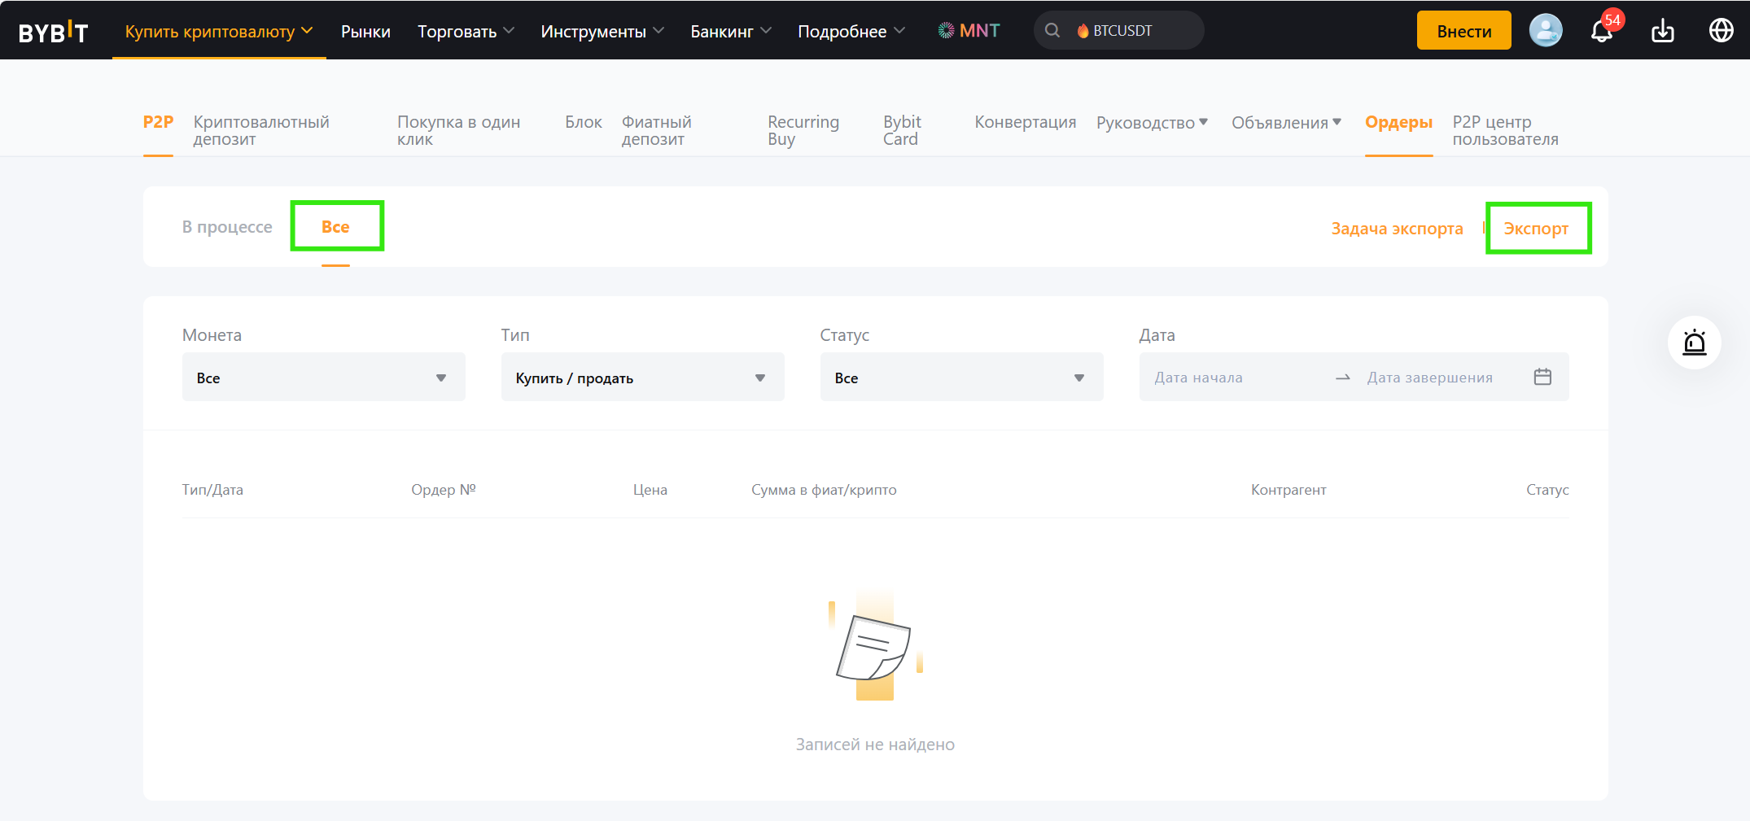Viewport: 1750px width, 821px height.
Task: Click the Bybit logo
Action: click(x=53, y=32)
